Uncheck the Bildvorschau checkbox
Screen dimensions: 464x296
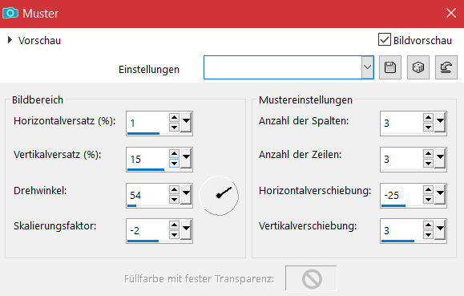click(x=385, y=39)
